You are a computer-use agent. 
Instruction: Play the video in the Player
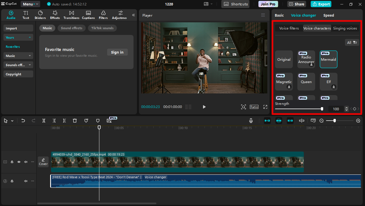coord(204,107)
